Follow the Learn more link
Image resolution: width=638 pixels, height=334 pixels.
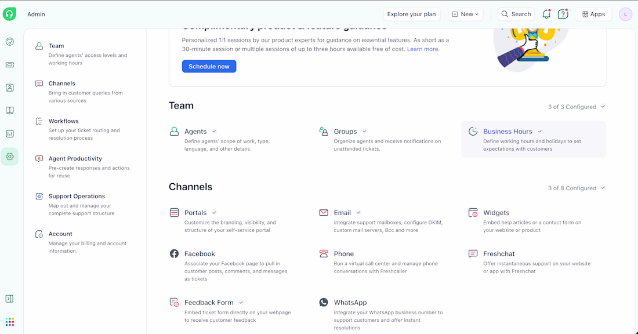423,49
